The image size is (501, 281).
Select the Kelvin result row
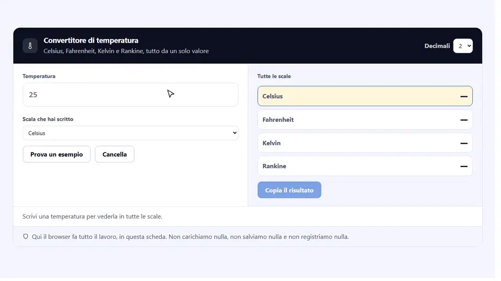click(x=365, y=143)
